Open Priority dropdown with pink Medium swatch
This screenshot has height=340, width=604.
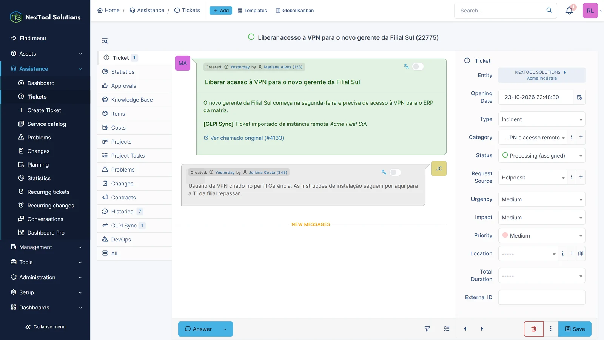click(x=542, y=236)
